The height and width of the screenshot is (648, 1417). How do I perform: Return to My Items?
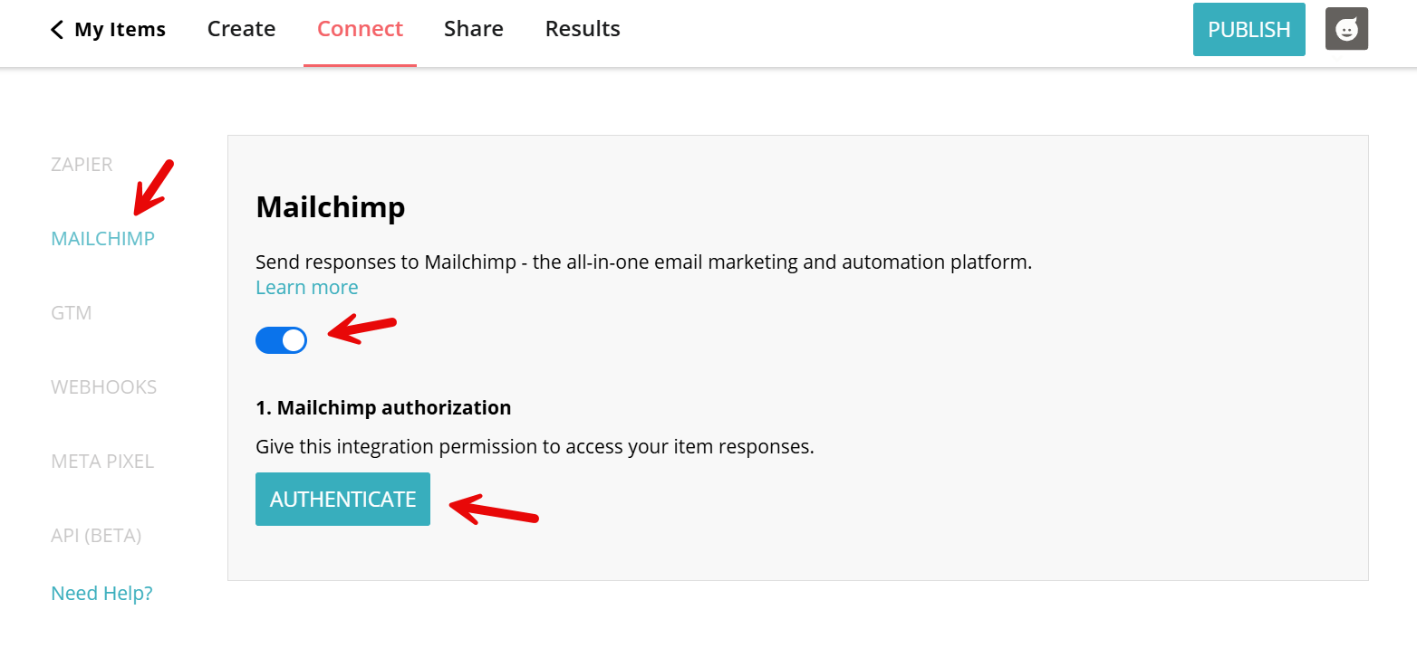(x=120, y=29)
